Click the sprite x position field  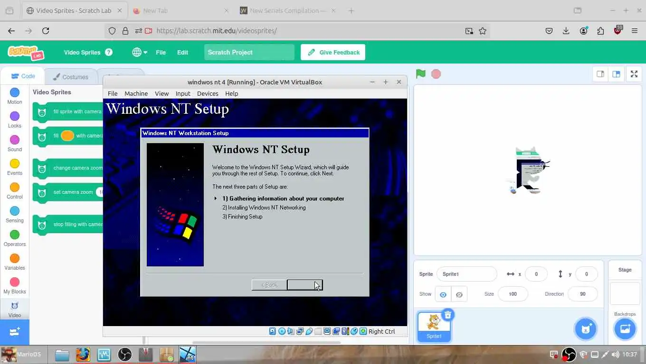(536, 274)
